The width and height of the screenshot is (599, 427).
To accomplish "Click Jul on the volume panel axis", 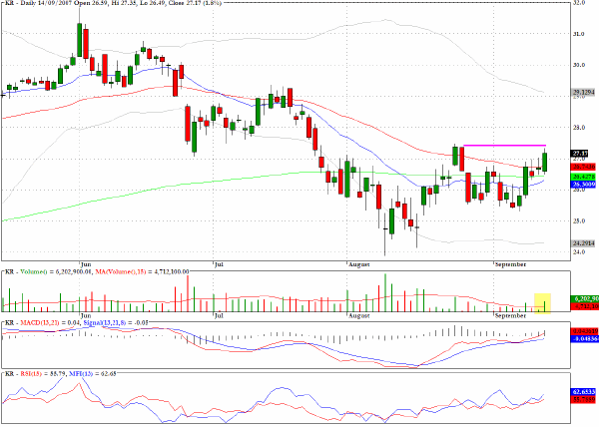I will pos(219,316).
